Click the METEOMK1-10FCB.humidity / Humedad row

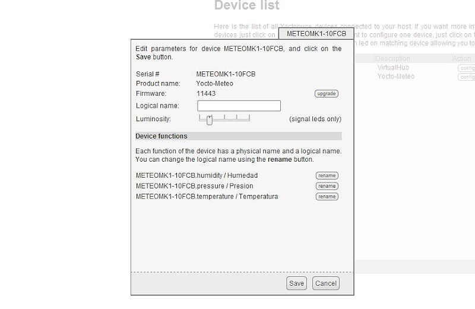click(x=237, y=175)
